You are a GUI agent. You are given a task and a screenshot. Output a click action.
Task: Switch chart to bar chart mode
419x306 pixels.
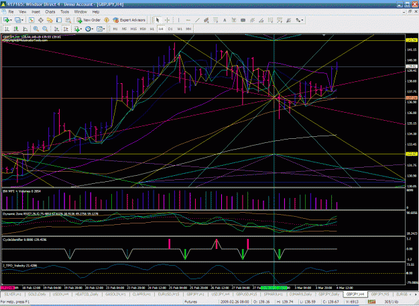(7, 29)
